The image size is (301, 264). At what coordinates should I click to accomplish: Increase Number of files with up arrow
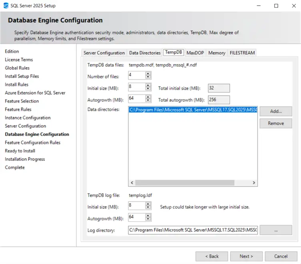point(148,73)
